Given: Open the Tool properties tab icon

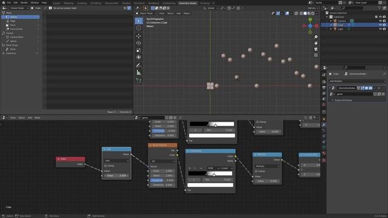Looking at the screenshot, I should click(324, 74).
